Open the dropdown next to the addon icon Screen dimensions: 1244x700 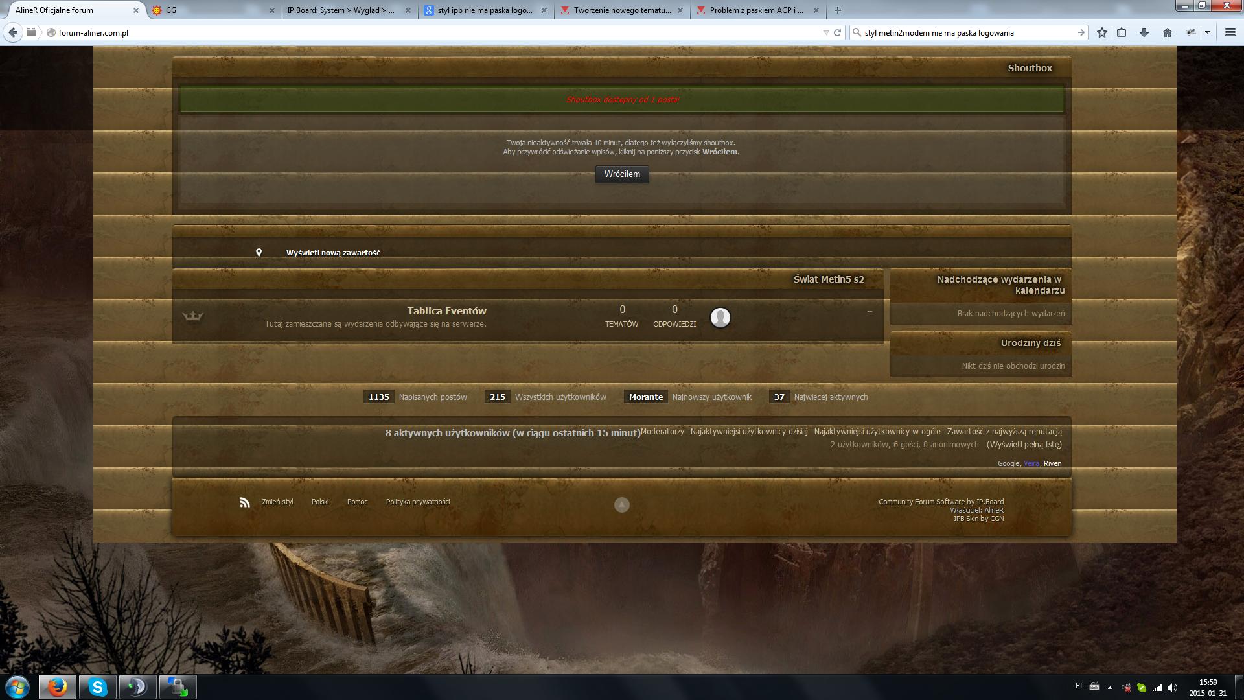1207,32
